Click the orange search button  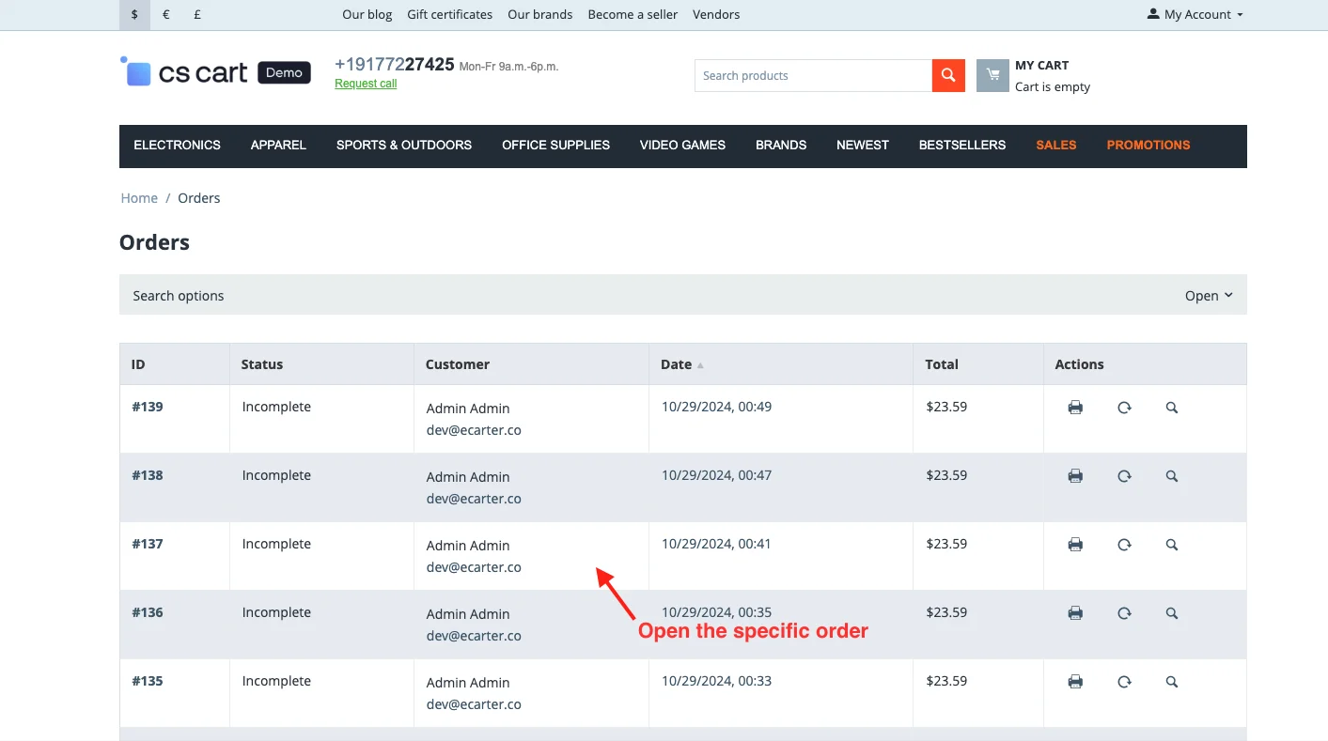click(948, 76)
